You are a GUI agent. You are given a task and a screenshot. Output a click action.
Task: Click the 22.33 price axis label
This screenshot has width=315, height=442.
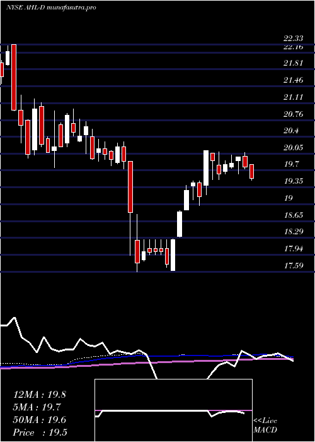point(293,39)
